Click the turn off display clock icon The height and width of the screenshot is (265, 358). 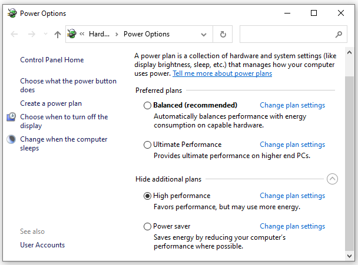11,117
